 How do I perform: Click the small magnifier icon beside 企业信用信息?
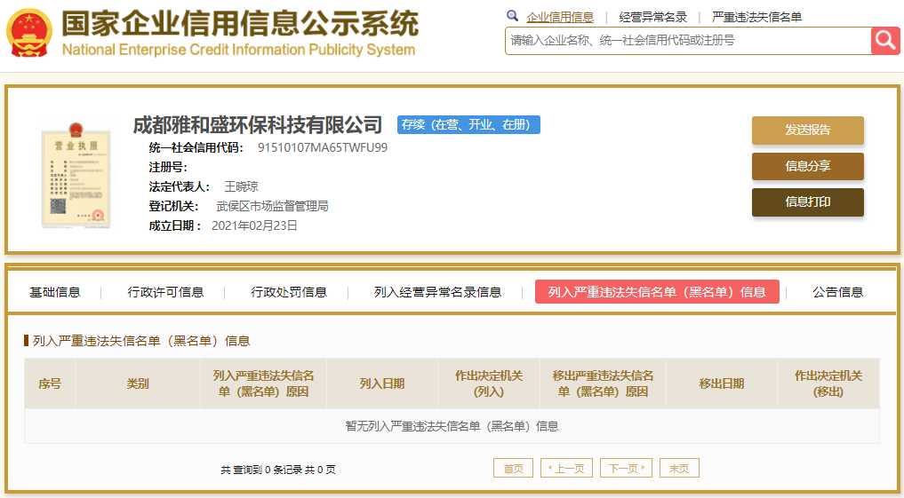(512, 16)
